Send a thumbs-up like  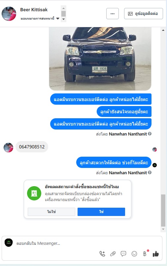pyautogui.click(x=156, y=254)
